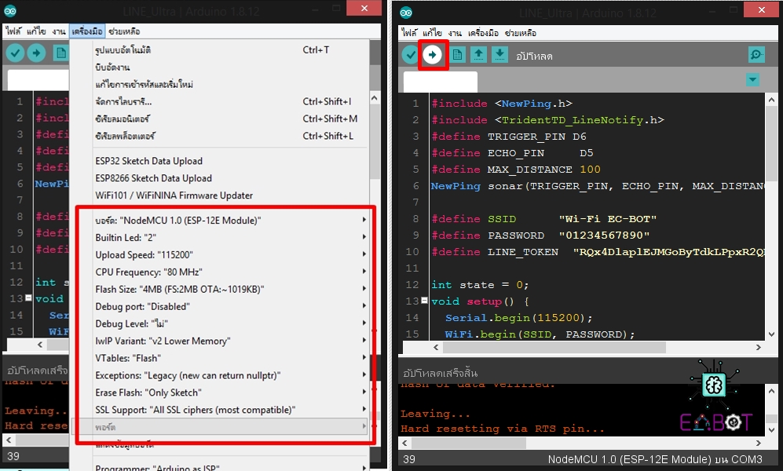Click the right console's scroll-up arrow
The width and height of the screenshot is (783, 471).
pyautogui.click(x=771, y=391)
